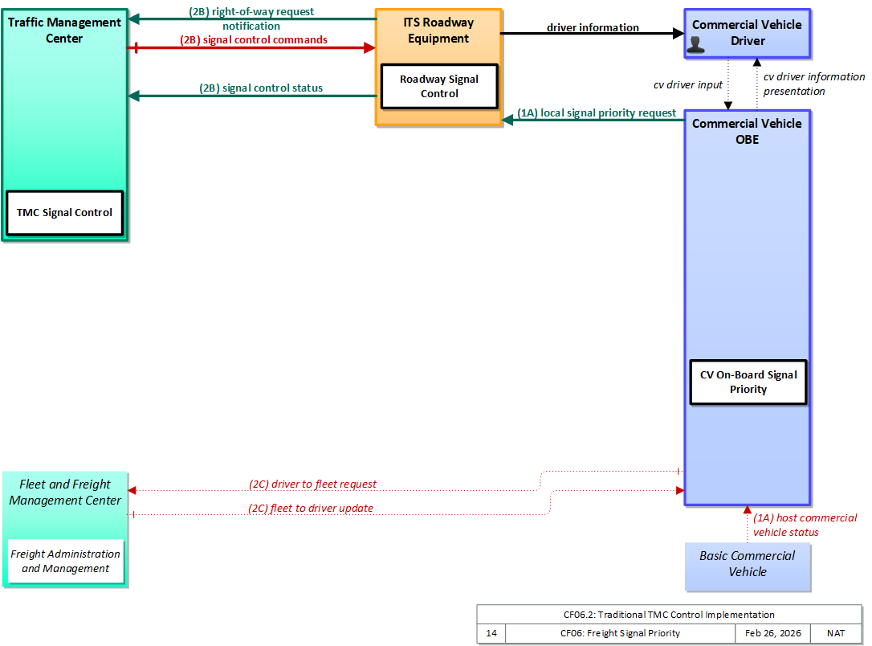Screen dimensions: 872x646
Task: Click the signal control status label
Action: point(261,88)
